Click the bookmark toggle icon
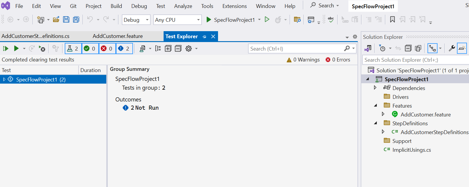469x187 pixels. (393, 20)
